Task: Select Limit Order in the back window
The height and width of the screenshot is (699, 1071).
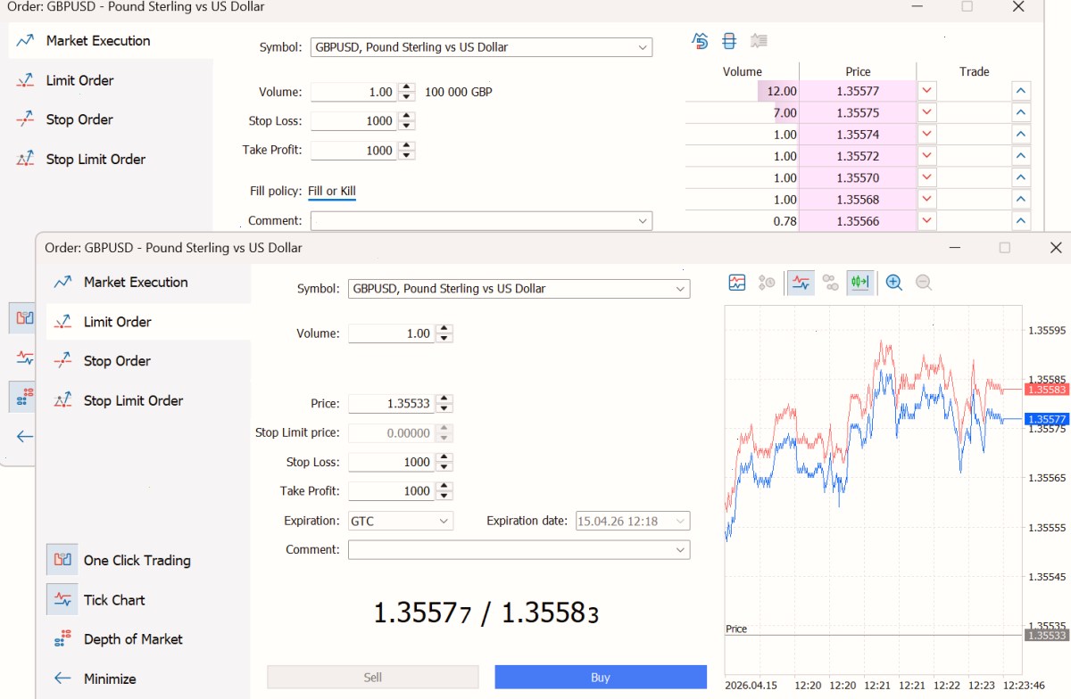Action: tap(65, 80)
